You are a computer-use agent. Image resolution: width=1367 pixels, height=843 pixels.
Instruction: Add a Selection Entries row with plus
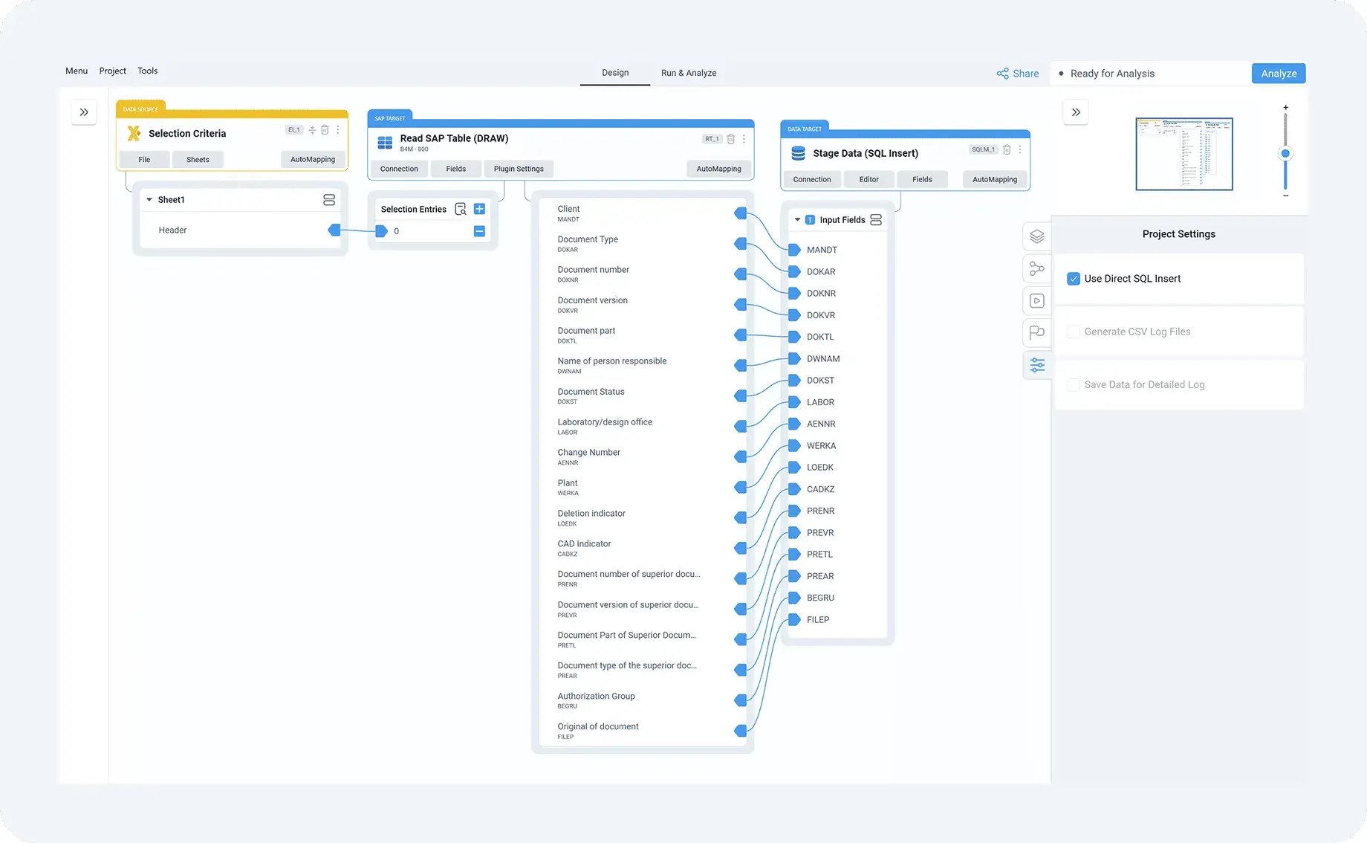coord(479,209)
